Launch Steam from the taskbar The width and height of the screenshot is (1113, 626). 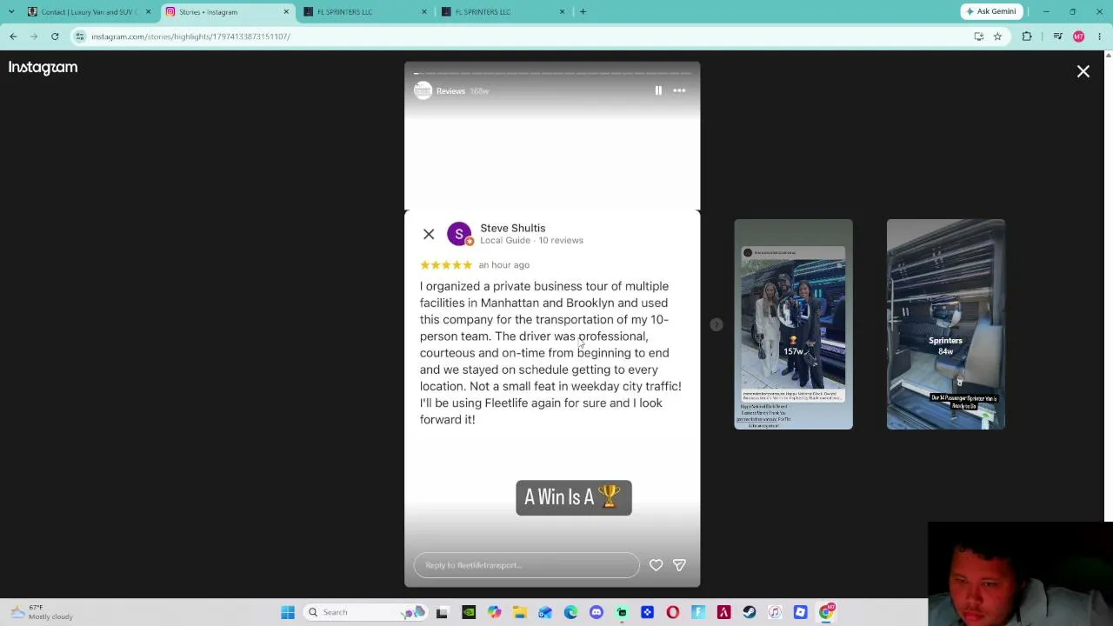(750, 612)
